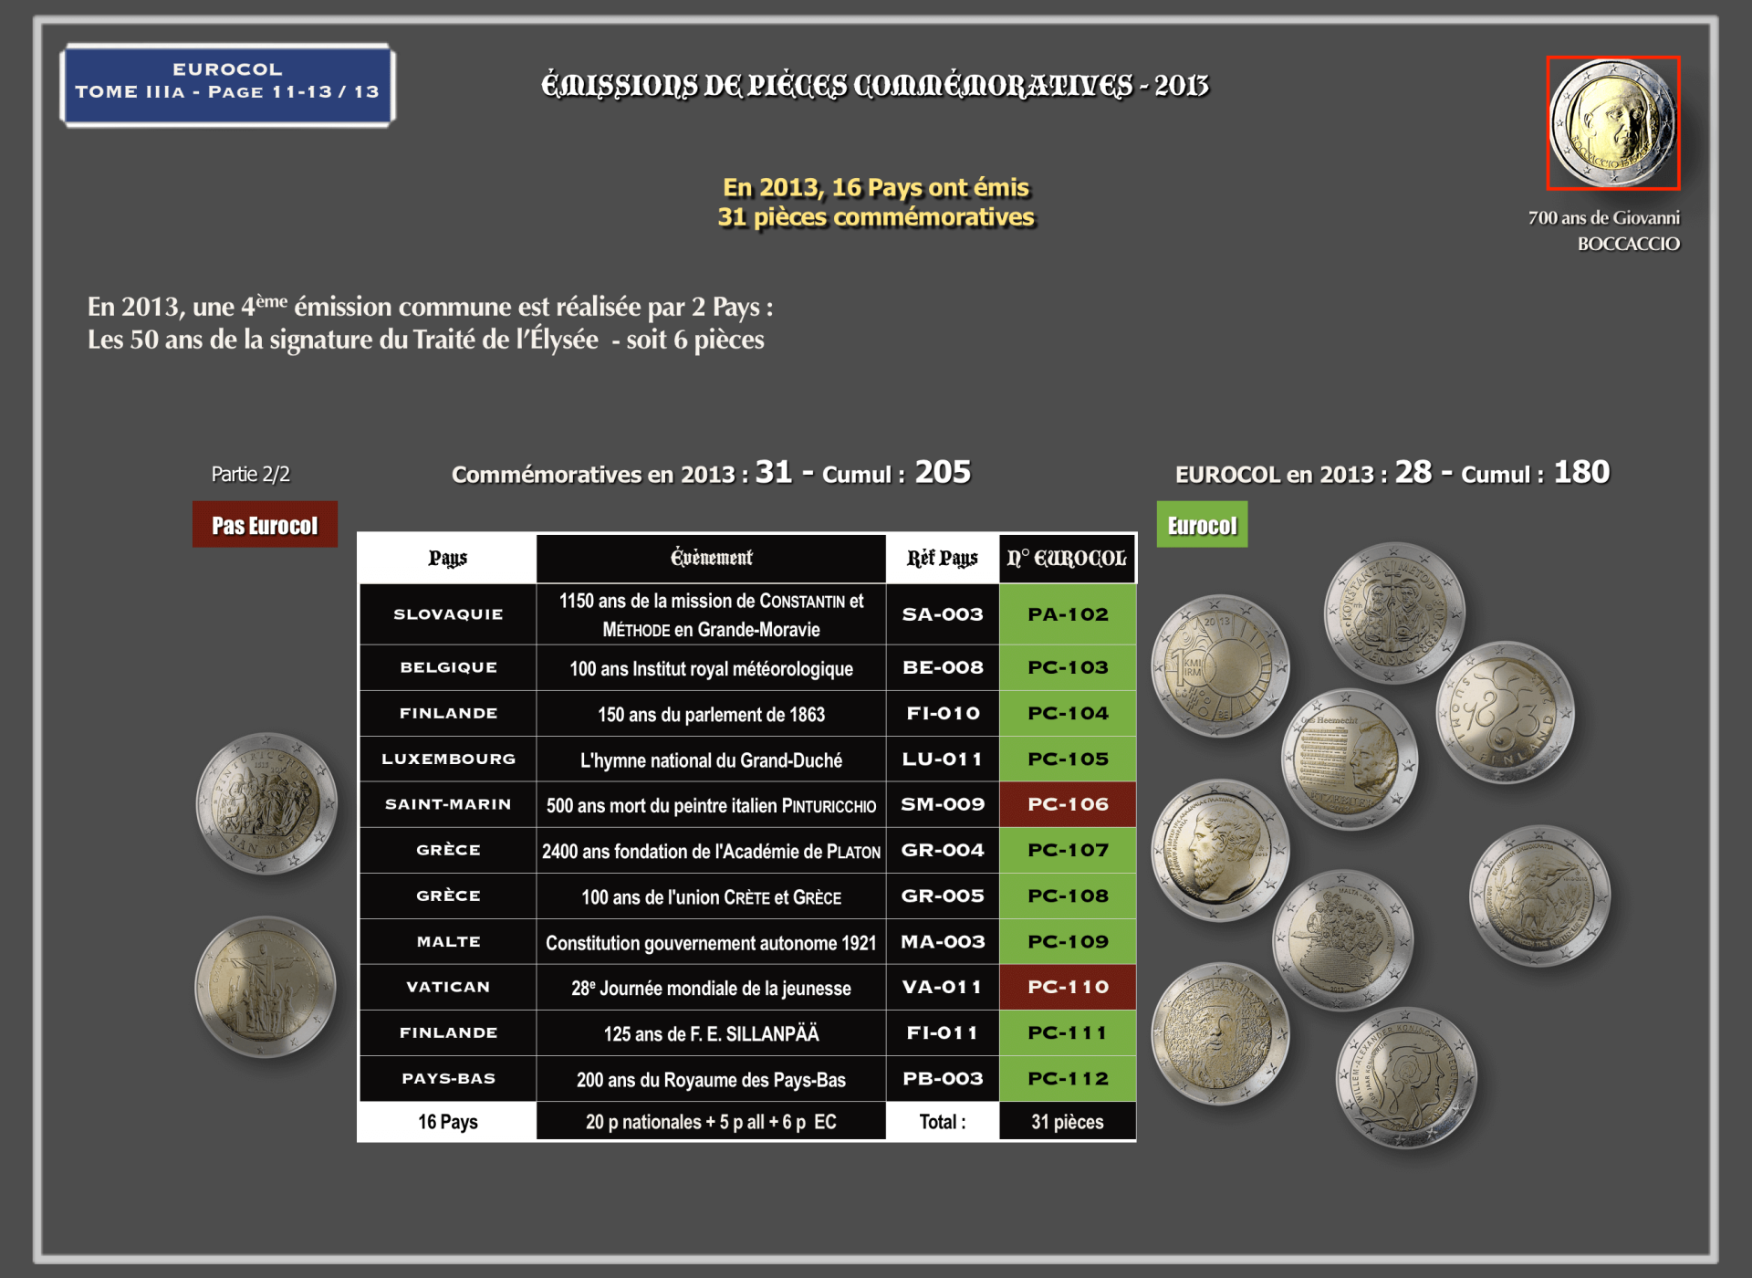Select the PAYS-BAS country cell

(x=448, y=1078)
